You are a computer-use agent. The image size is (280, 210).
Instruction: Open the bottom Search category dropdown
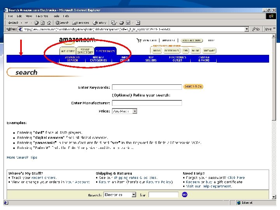(134, 195)
